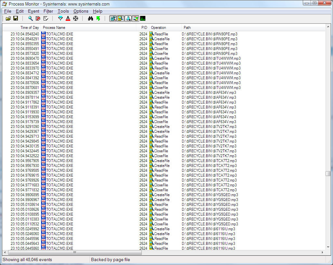
Task: Toggle Show File System Activity button
Action: point(120,19)
